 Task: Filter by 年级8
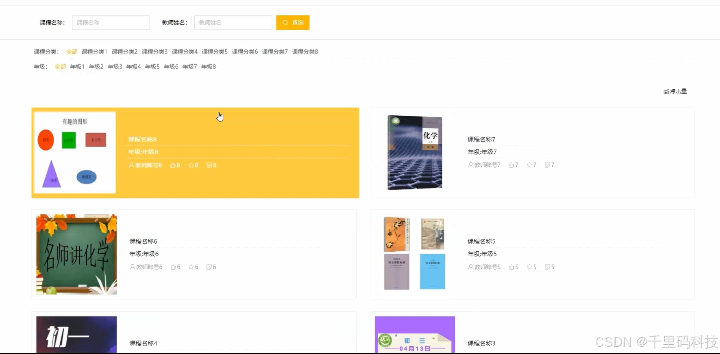(208, 67)
